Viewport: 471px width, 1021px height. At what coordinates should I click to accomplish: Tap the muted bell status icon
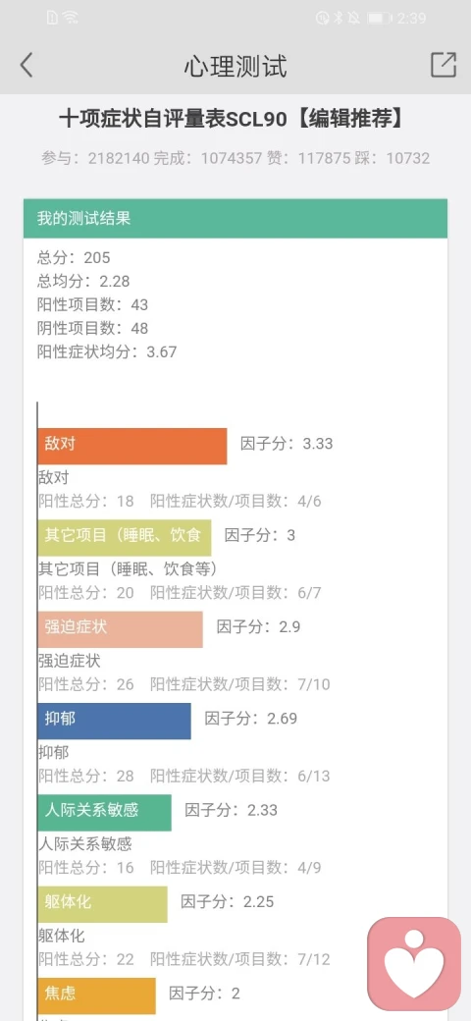[353, 19]
